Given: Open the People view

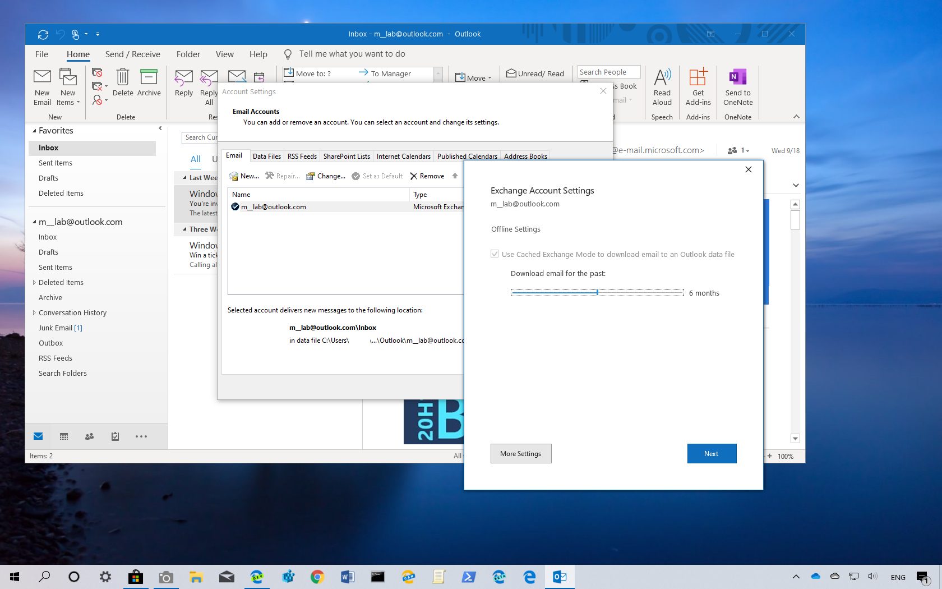Looking at the screenshot, I should pyautogui.click(x=89, y=436).
